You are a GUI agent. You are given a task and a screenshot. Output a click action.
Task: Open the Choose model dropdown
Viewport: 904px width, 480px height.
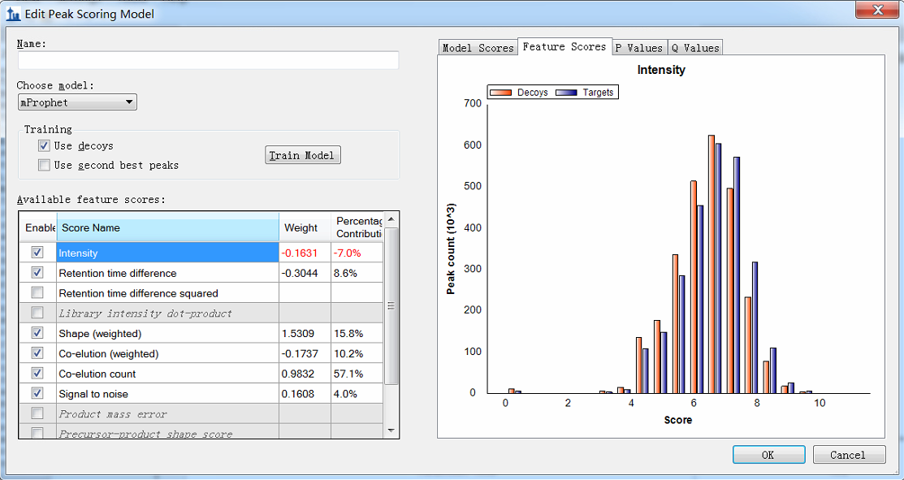click(77, 102)
